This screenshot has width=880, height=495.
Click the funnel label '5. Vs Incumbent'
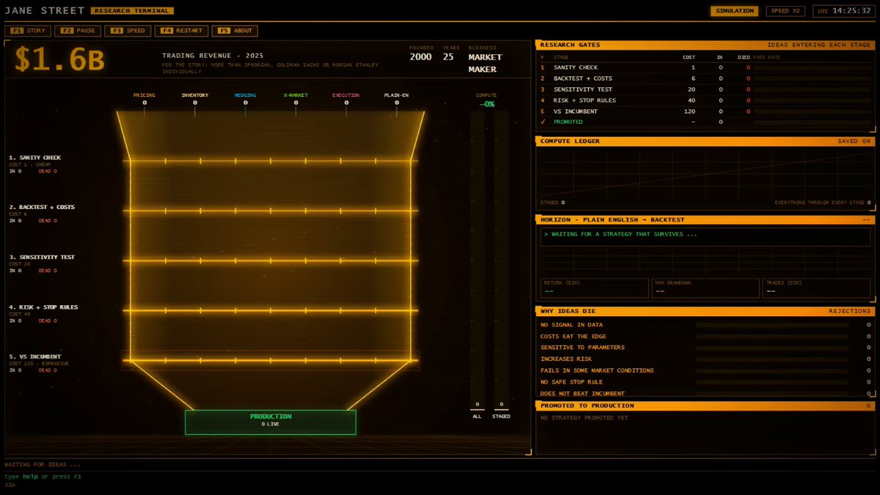35,357
